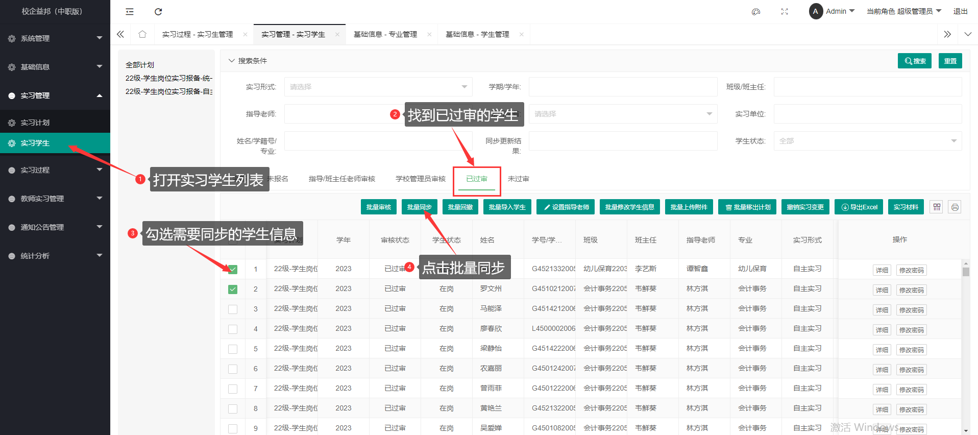Select the row 5 checkbox
The width and height of the screenshot is (978, 435).
pyautogui.click(x=233, y=349)
